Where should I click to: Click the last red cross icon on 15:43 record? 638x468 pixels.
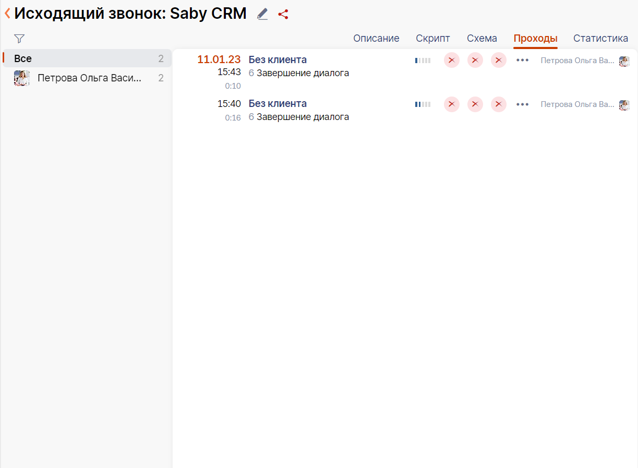coord(498,60)
